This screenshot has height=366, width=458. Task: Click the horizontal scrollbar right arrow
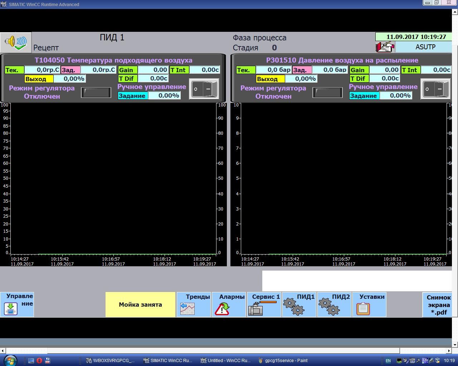[x=449, y=351]
